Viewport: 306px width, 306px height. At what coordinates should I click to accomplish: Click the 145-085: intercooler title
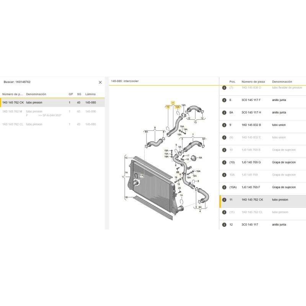[125, 81]
